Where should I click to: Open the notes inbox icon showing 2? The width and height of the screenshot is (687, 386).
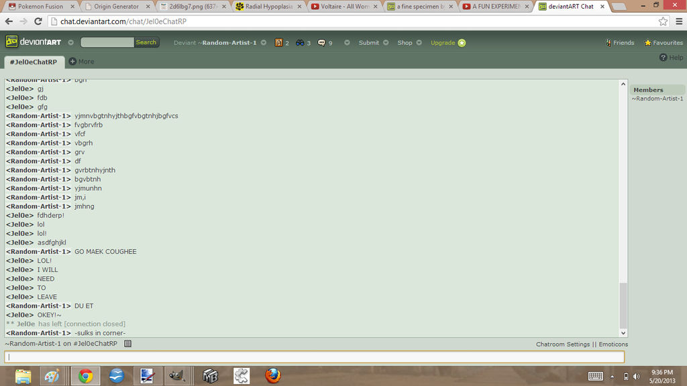278,42
